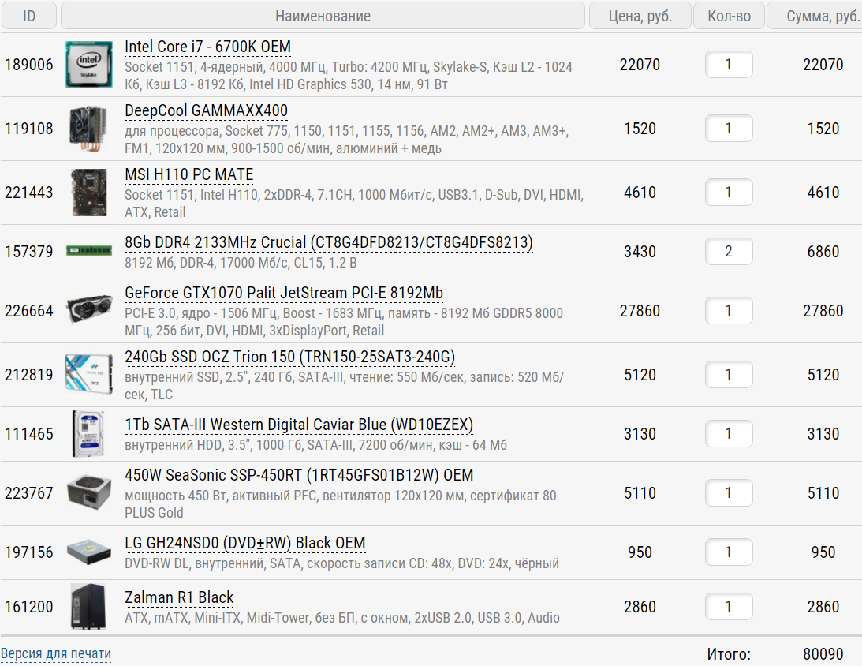
Task: Edit quantity field for MSI H110 PC MATE
Action: pos(729,192)
